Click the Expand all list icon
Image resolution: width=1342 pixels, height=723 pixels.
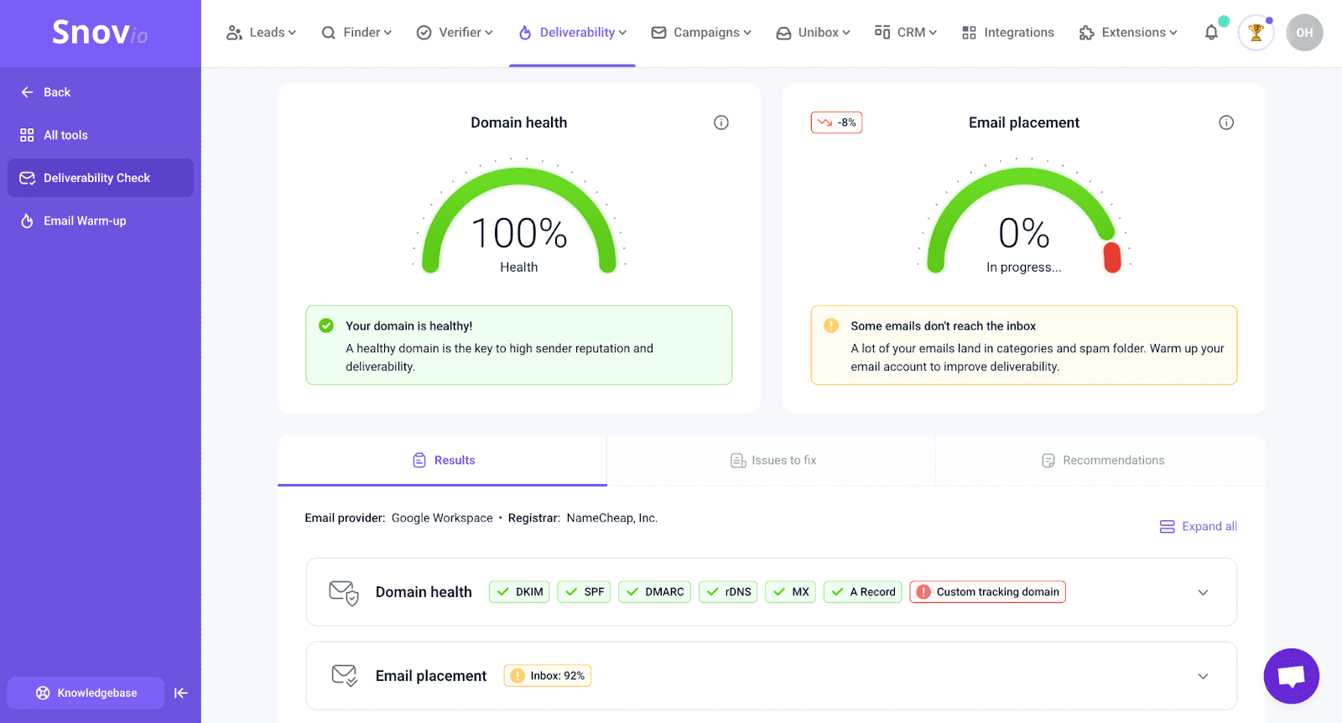(x=1167, y=527)
